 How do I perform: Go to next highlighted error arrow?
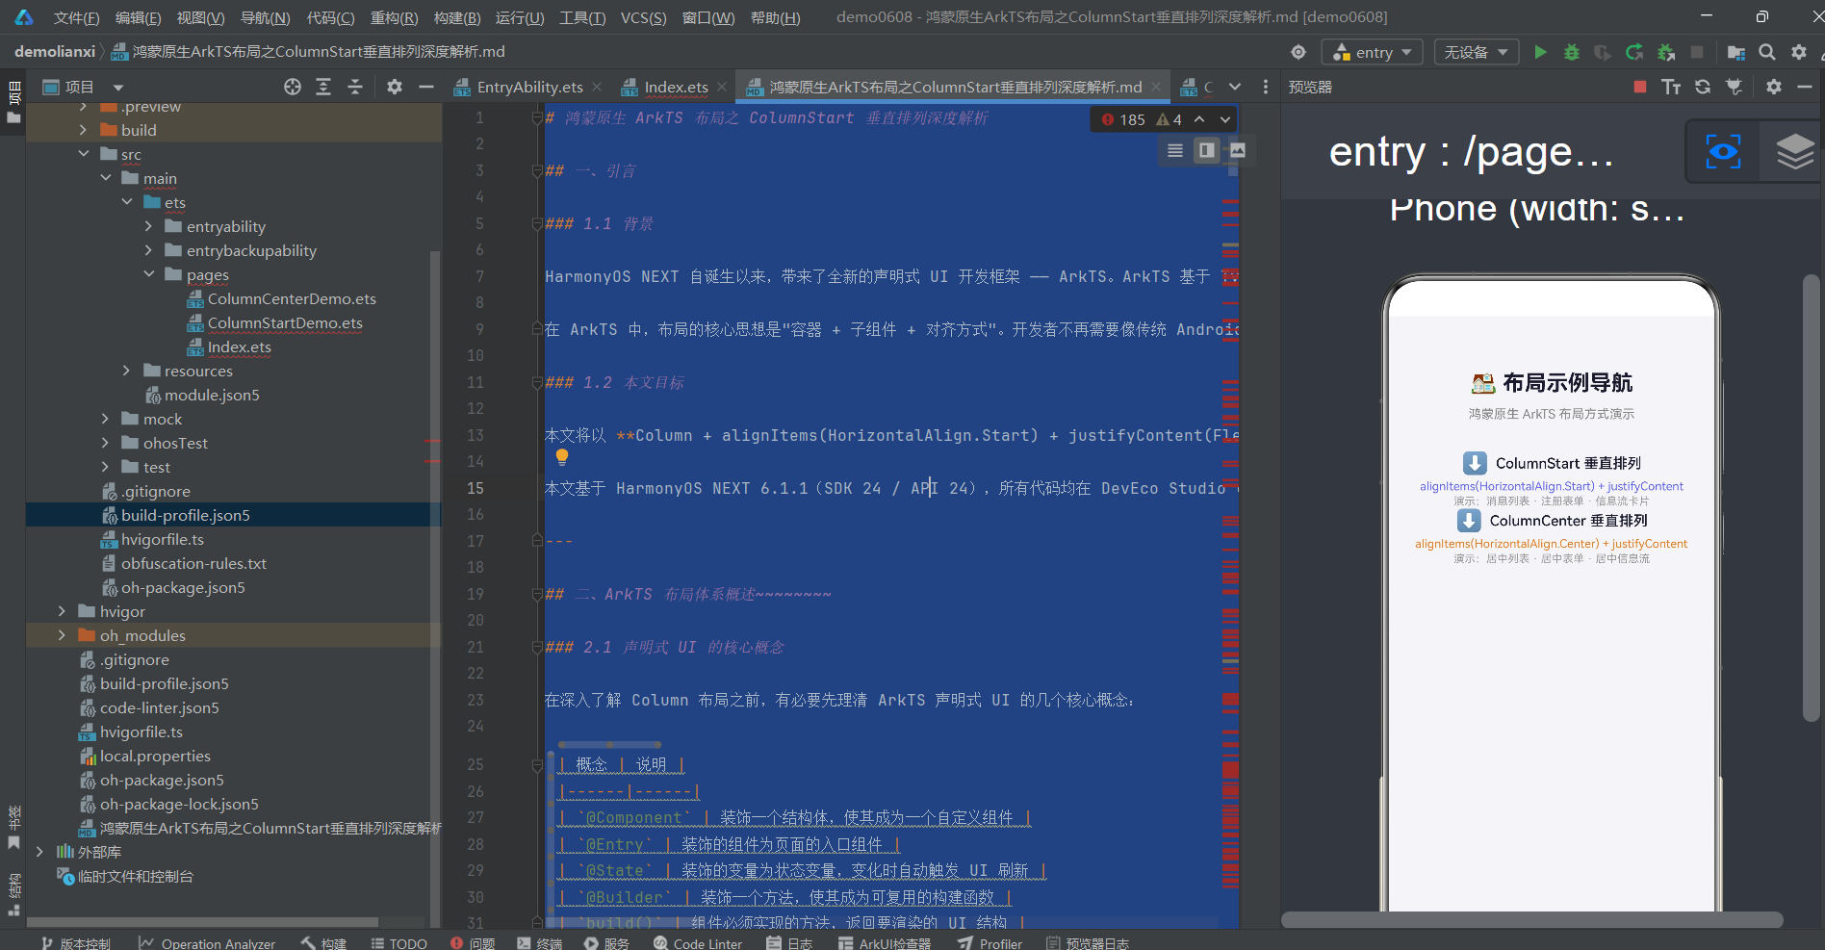[x=1225, y=119]
